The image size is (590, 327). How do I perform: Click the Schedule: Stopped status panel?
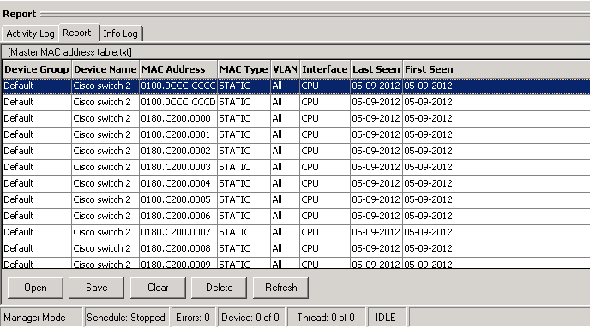click(x=126, y=318)
